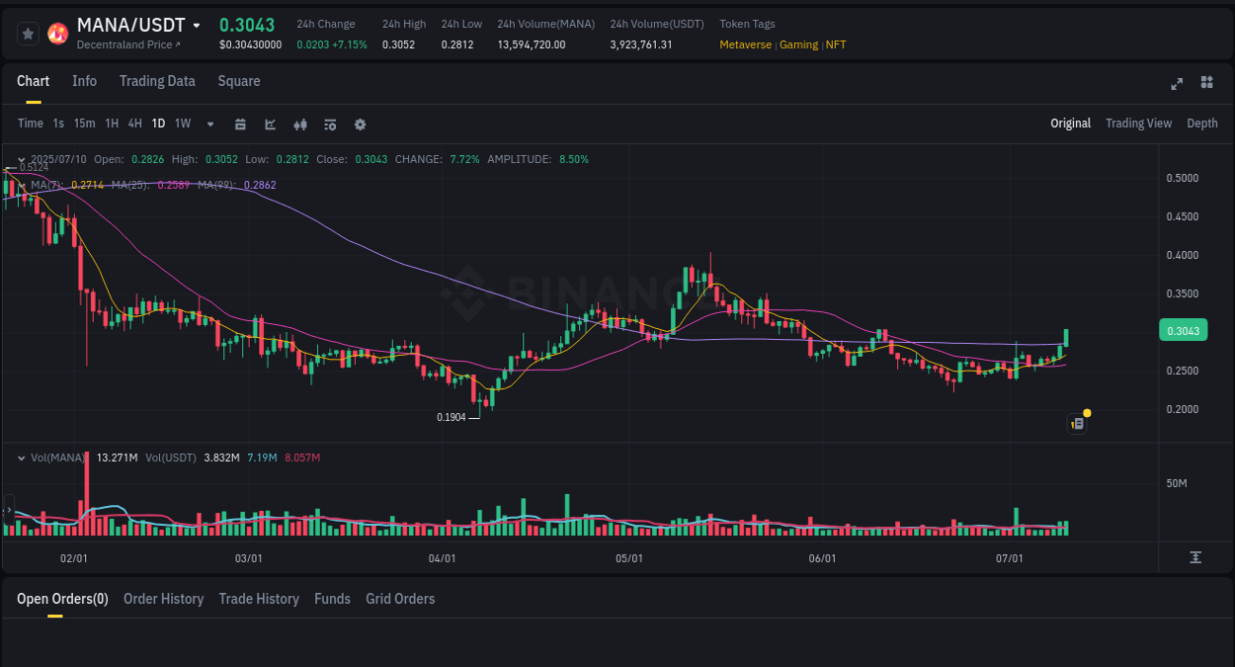Switch to the Trading Data tab
This screenshot has width=1235, height=667.
click(157, 81)
